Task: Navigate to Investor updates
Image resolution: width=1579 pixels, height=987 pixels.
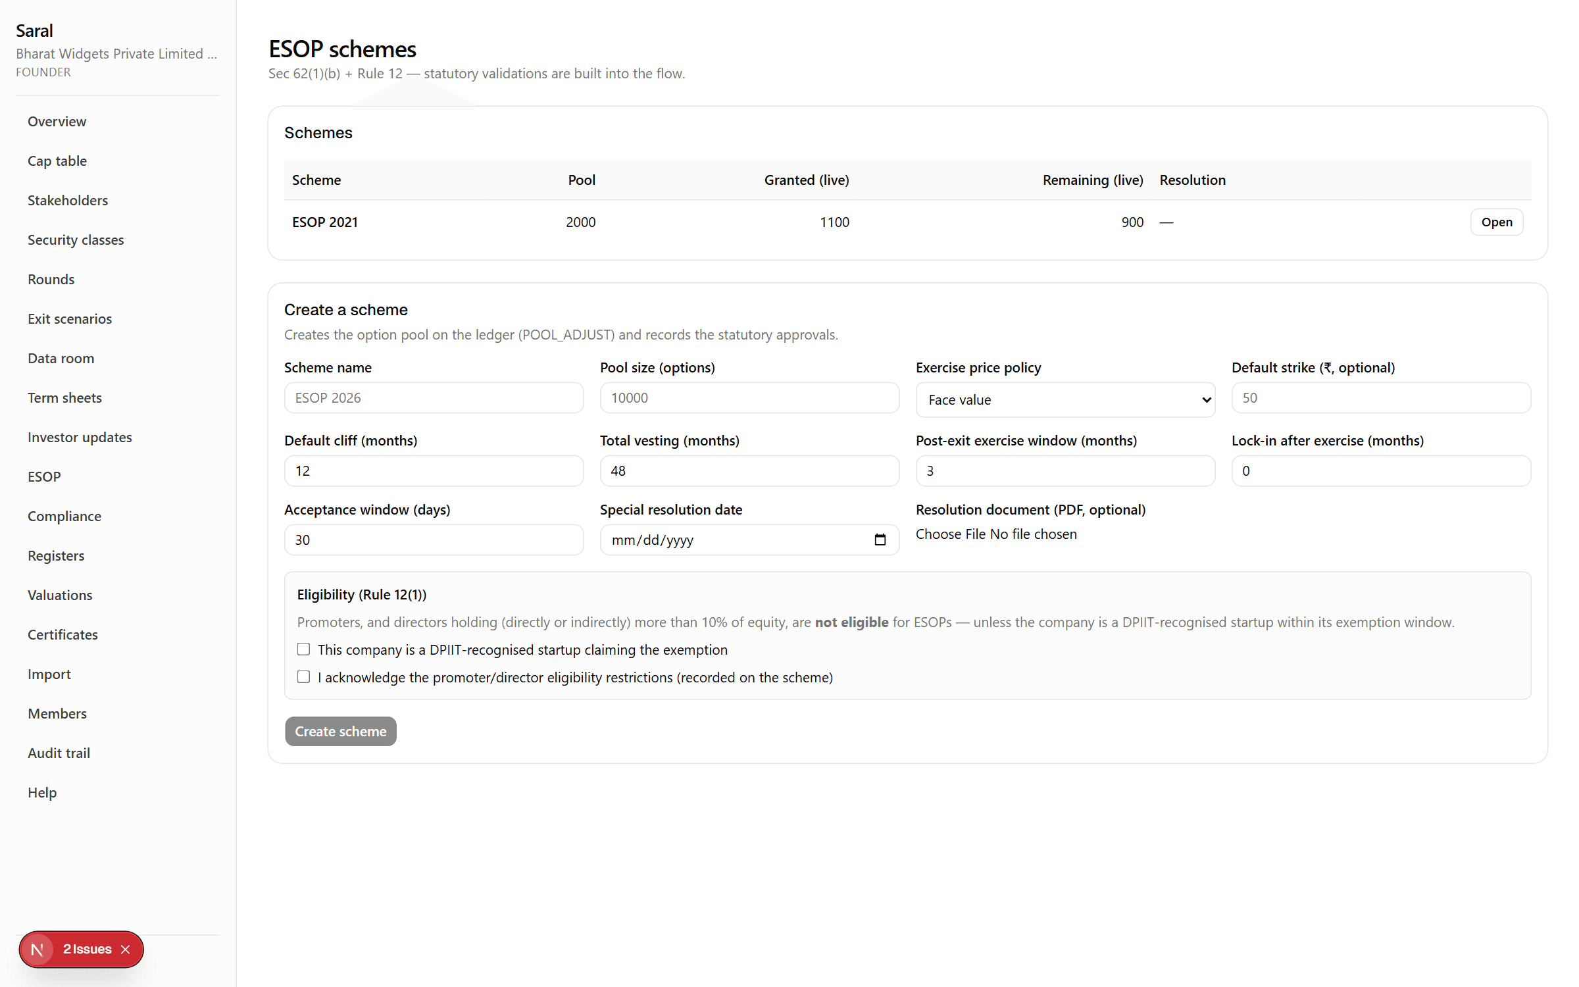Action: (x=80, y=437)
